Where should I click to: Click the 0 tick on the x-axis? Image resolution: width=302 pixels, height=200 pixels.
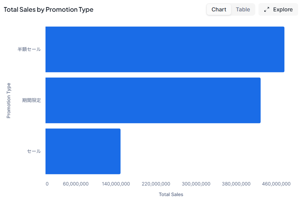[47, 184]
